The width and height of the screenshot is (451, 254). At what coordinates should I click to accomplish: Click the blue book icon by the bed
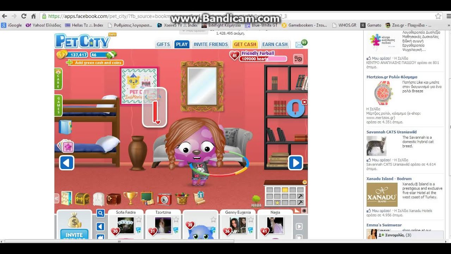[x=65, y=127]
